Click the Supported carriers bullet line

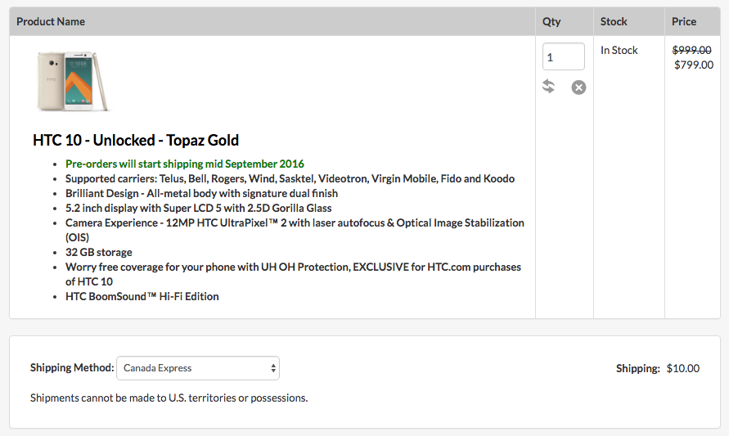click(290, 179)
